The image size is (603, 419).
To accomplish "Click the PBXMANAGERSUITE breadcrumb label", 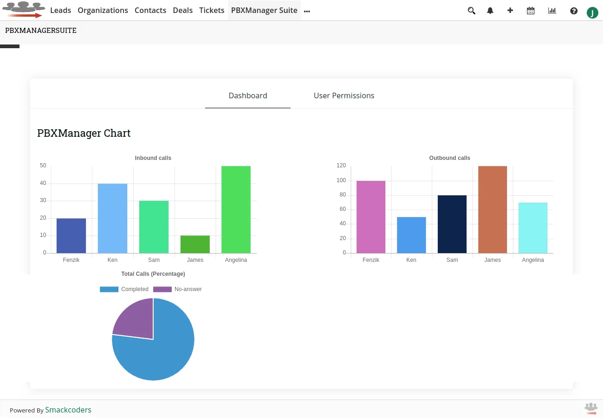I will tap(40, 30).
